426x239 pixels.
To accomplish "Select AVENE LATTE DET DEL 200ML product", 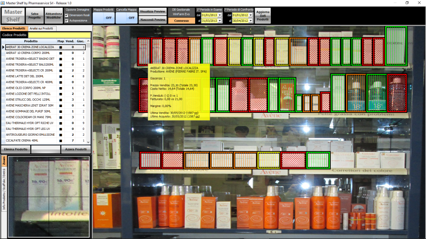I will point(43,76).
